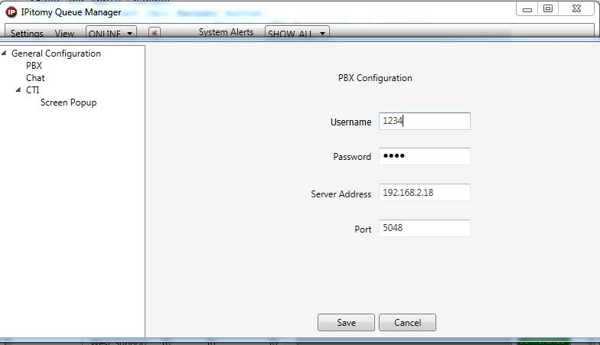This screenshot has height=345, width=600.
Task: Select the General Configuration tree item
Action: pos(57,54)
